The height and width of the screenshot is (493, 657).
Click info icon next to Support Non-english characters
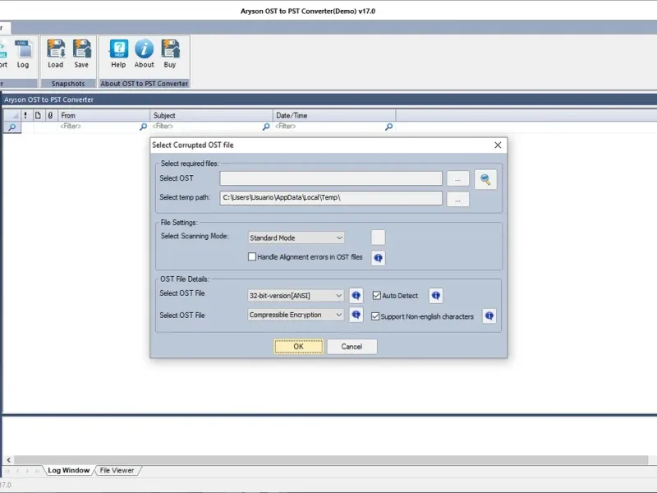coord(489,316)
